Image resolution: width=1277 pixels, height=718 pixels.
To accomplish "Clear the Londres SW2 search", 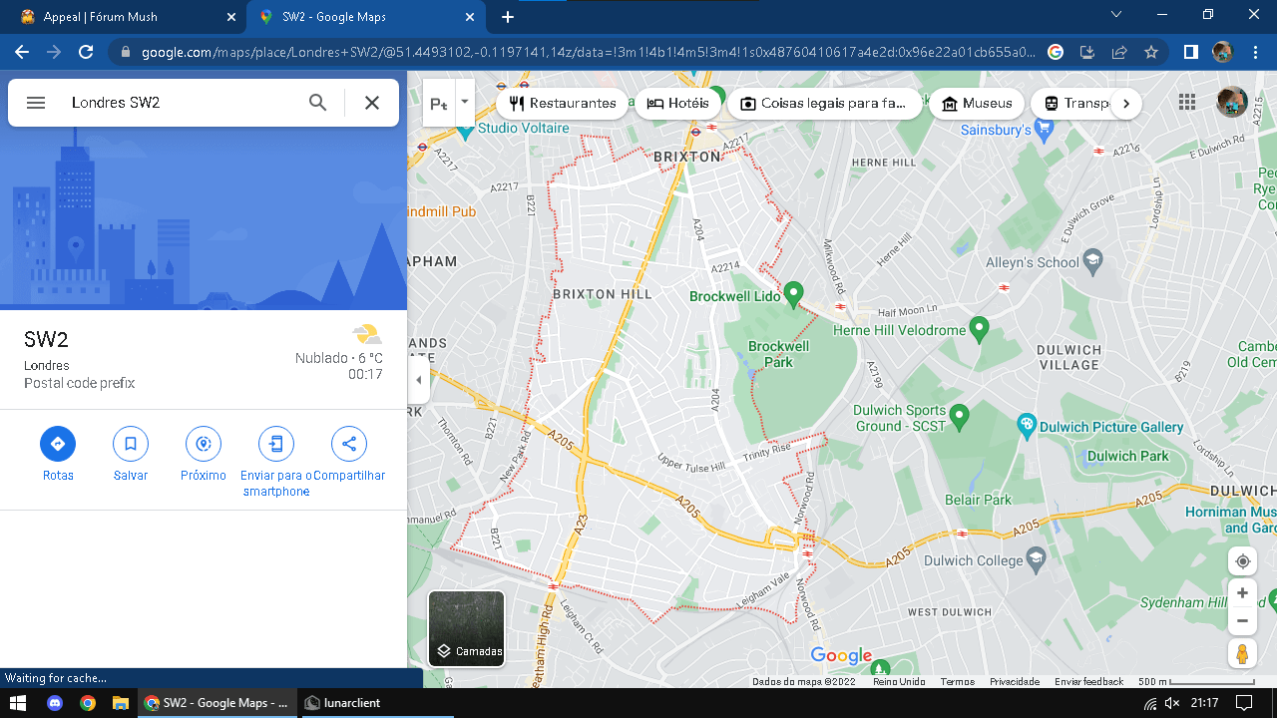I will [x=372, y=103].
